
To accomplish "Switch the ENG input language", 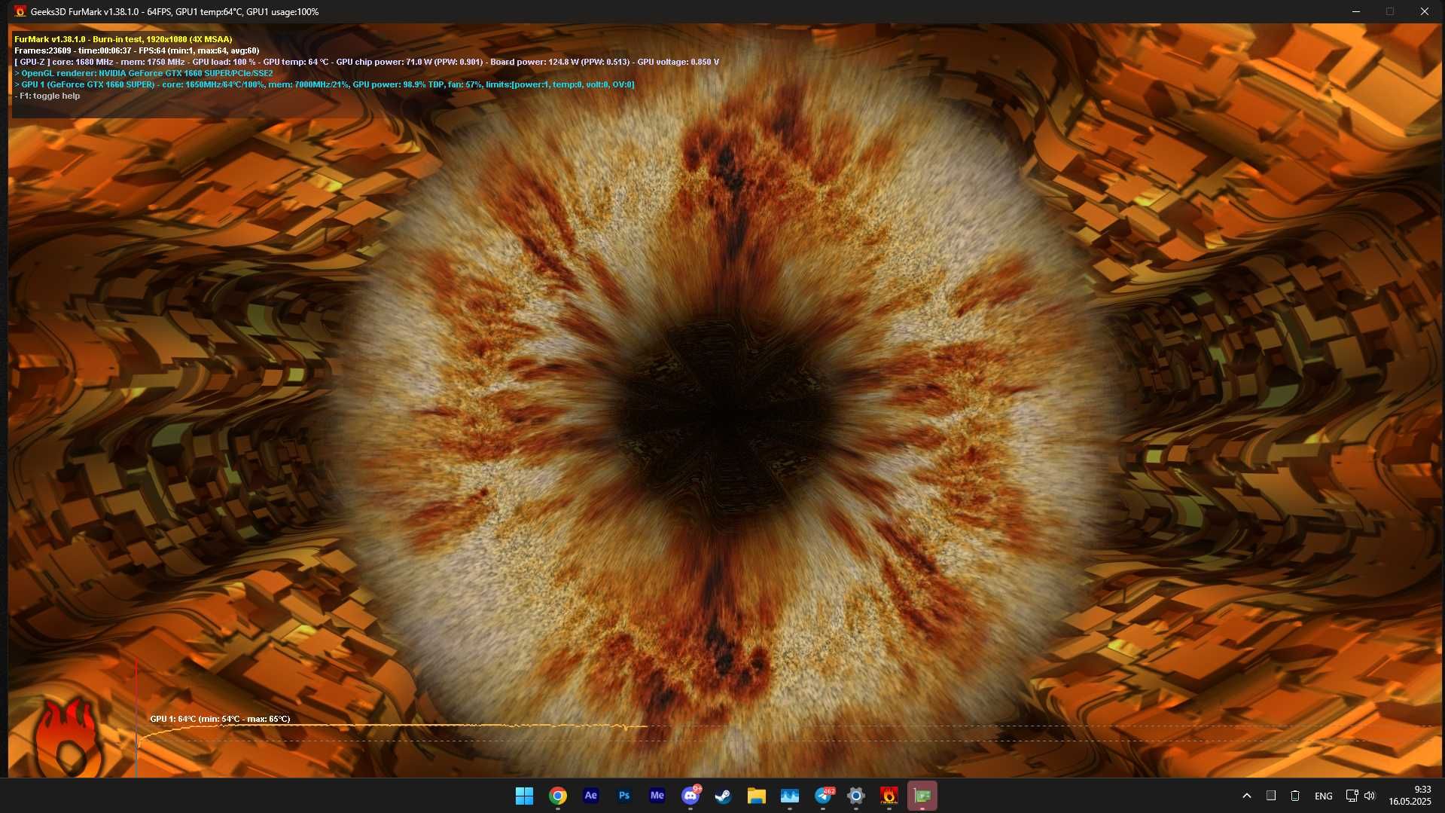I will click(1323, 796).
